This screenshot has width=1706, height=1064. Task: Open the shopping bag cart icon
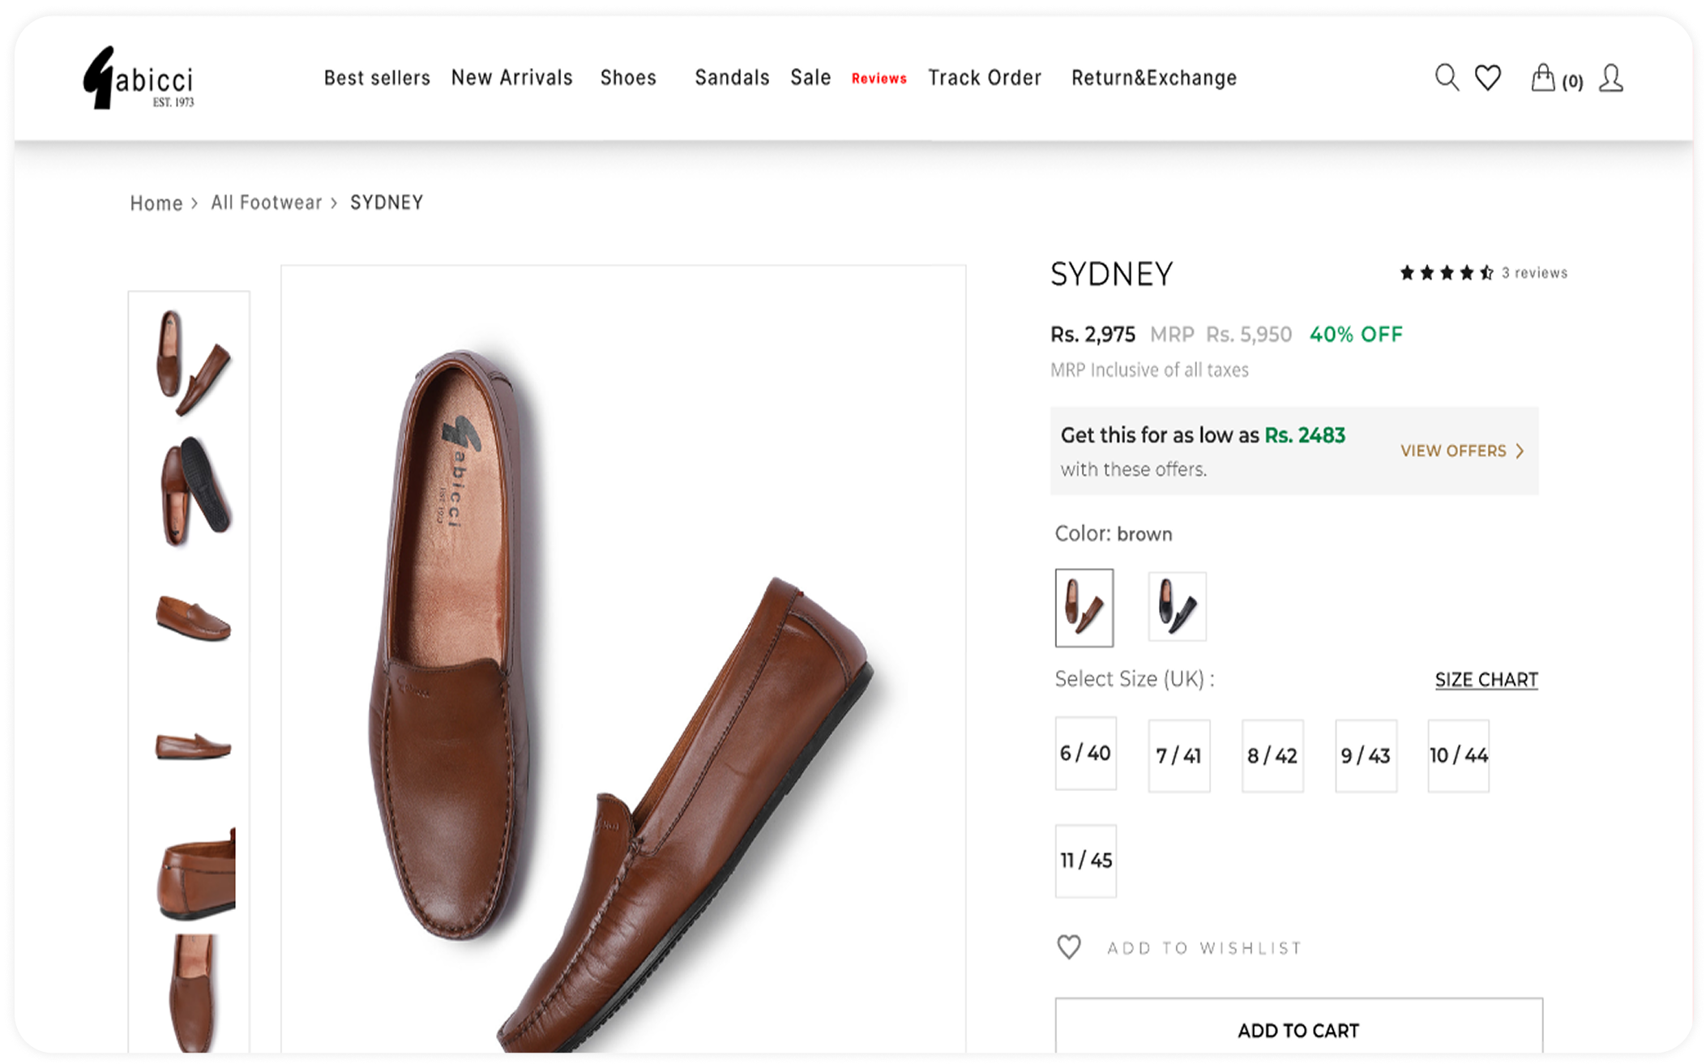(x=1542, y=78)
